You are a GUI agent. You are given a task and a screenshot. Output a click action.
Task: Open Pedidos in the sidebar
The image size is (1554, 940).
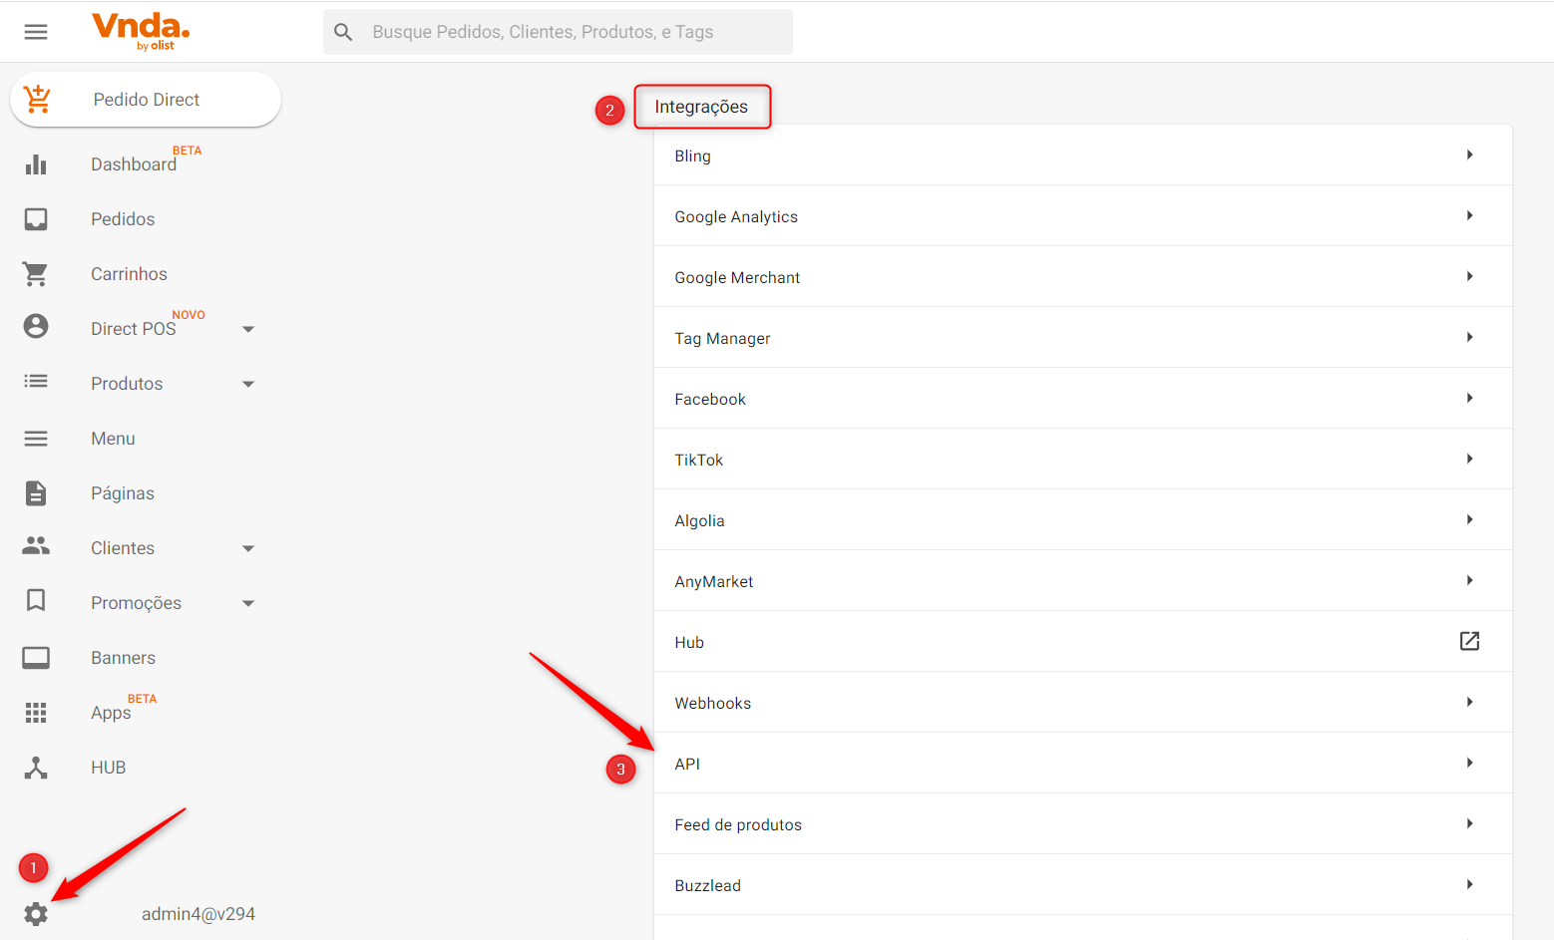(x=123, y=219)
